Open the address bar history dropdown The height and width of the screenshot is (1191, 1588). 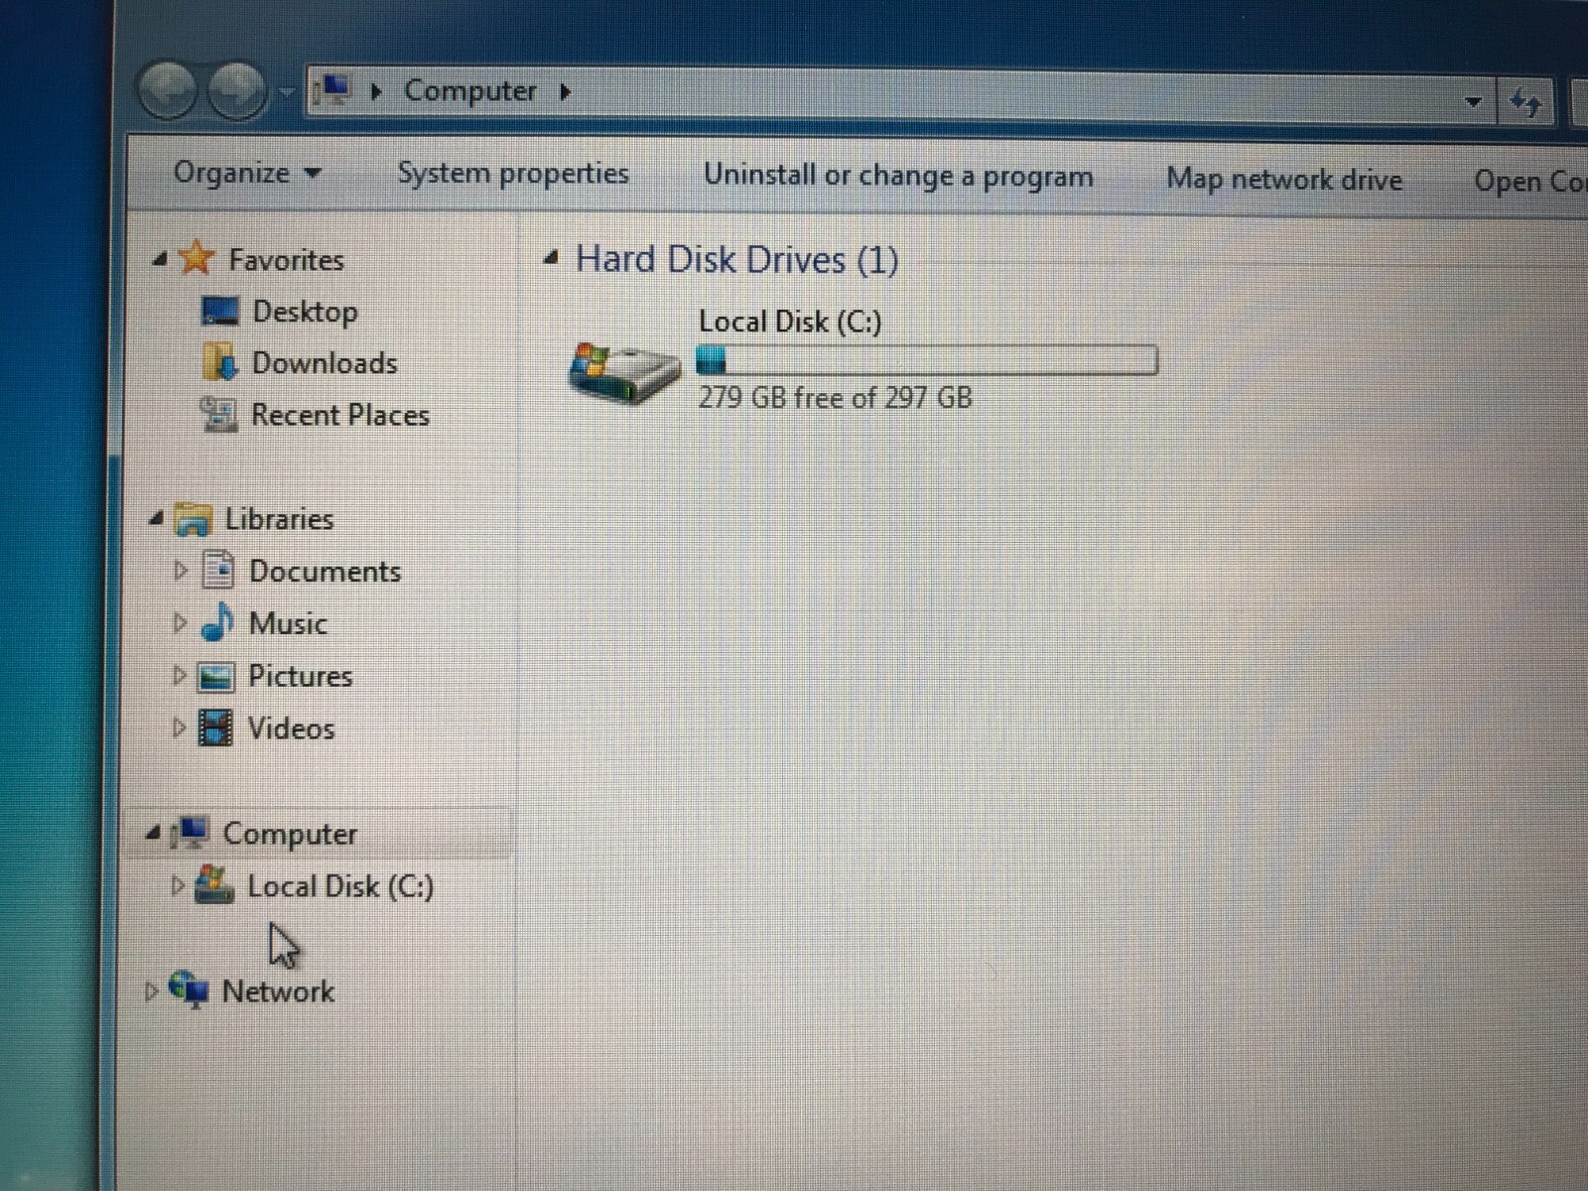(x=1474, y=101)
